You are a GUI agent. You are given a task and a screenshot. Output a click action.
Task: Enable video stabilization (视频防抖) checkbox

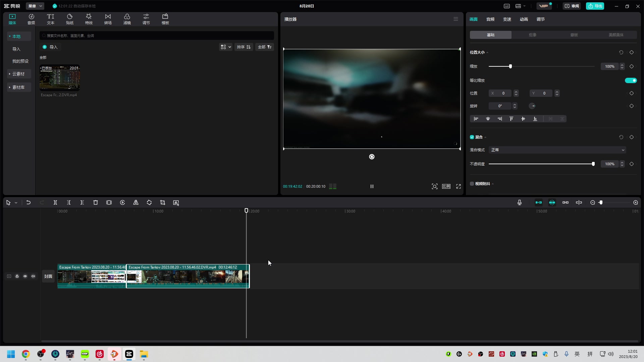(x=472, y=184)
